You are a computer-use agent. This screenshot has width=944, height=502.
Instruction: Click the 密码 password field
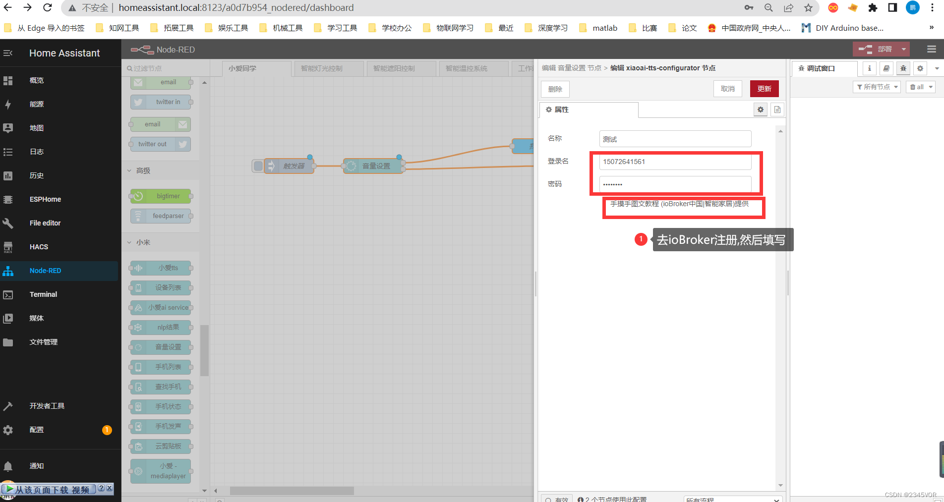coord(675,184)
